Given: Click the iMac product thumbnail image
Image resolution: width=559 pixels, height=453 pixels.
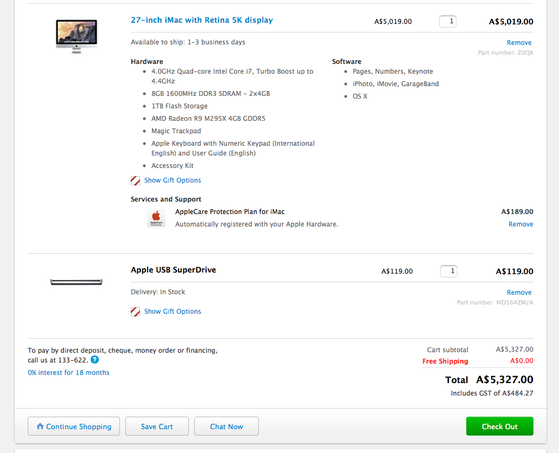Looking at the screenshot, I should (x=77, y=36).
